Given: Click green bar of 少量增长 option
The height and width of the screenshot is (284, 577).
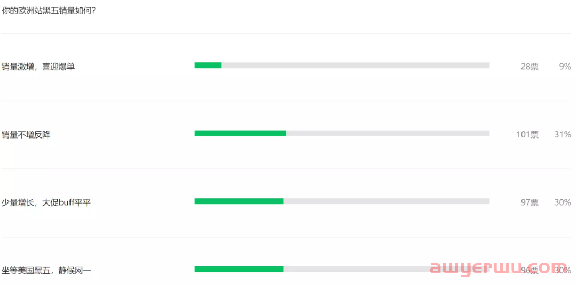Looking at the screenshot, I should pyautogui.click(x=239, y=201).
